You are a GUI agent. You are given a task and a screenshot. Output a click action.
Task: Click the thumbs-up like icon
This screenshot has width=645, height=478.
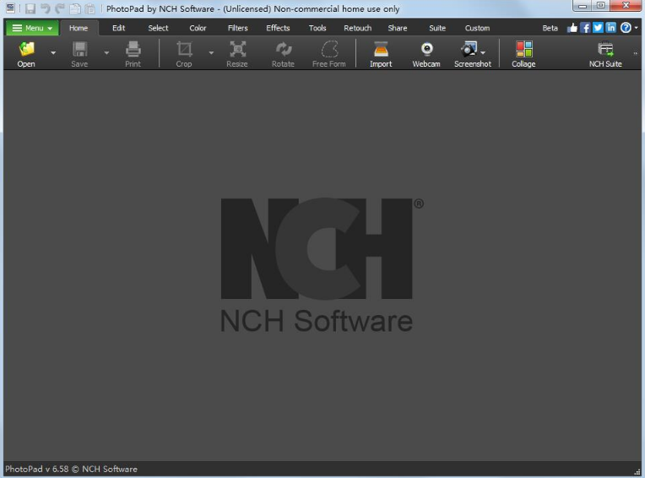[x=572, y=28]
